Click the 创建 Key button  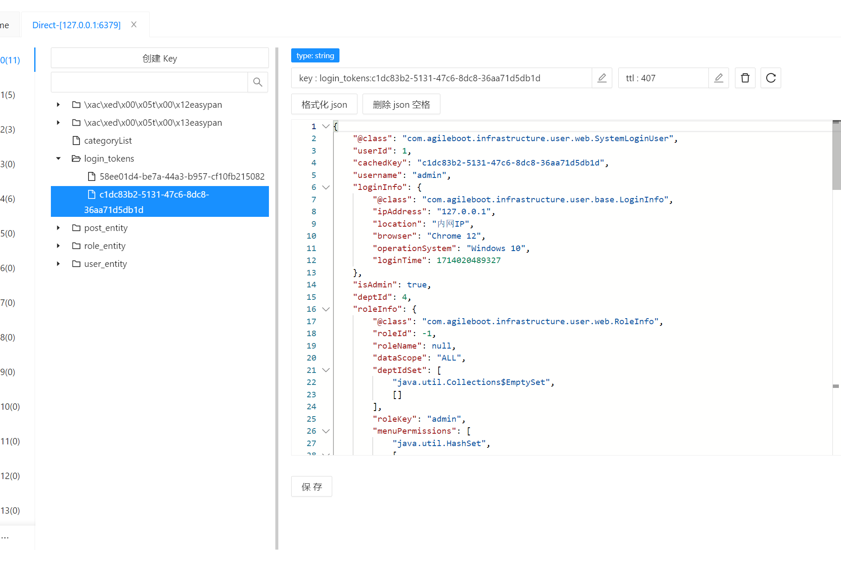click(160, 58)
